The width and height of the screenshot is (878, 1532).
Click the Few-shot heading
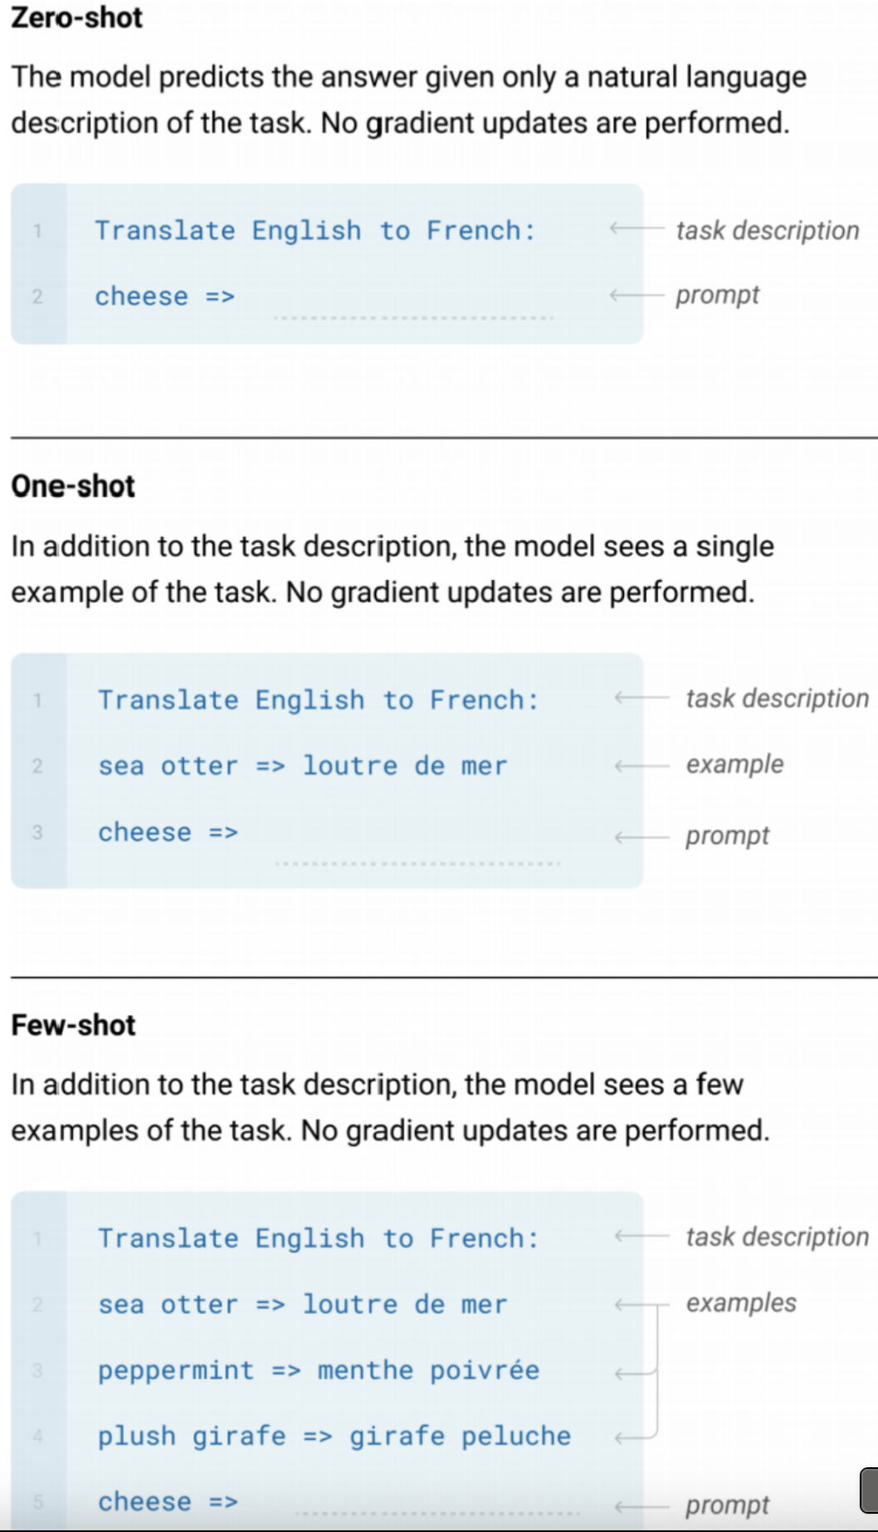[73, 1026]
